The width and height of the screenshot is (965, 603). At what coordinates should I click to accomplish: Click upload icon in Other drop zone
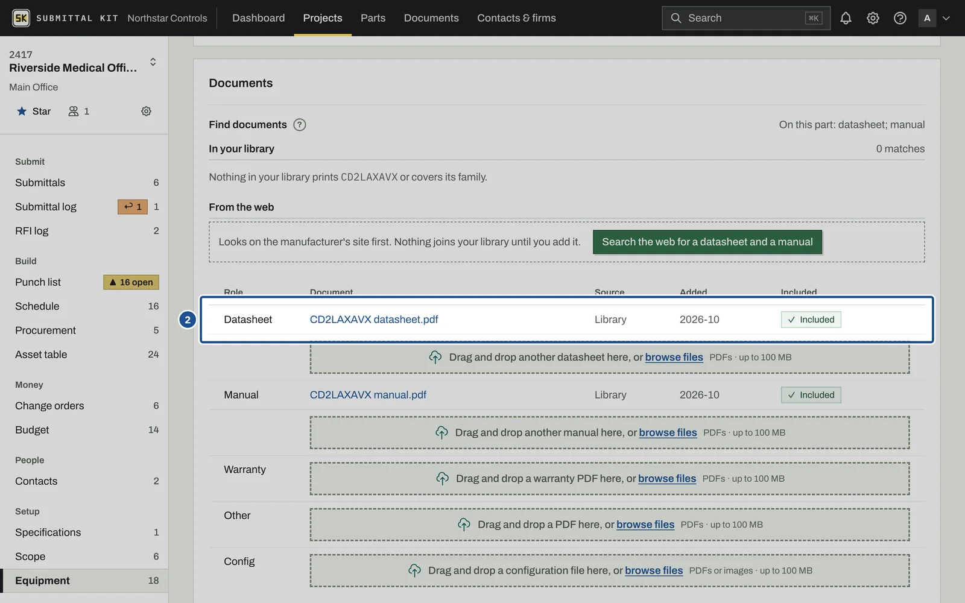[x=464, y=525]
